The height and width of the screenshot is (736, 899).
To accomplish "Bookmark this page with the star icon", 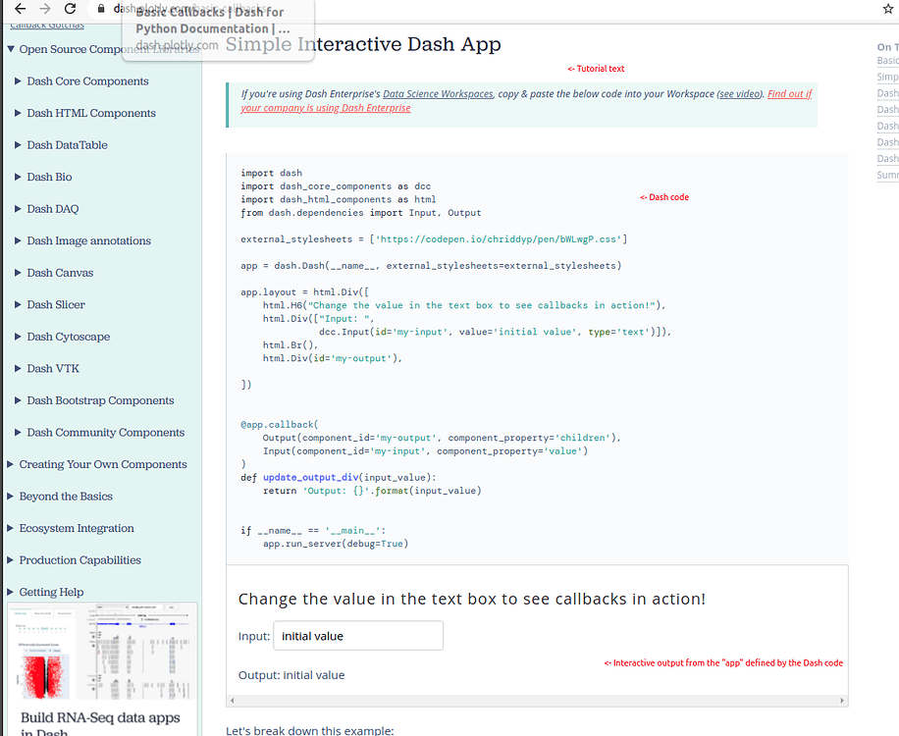I will 888,9.
